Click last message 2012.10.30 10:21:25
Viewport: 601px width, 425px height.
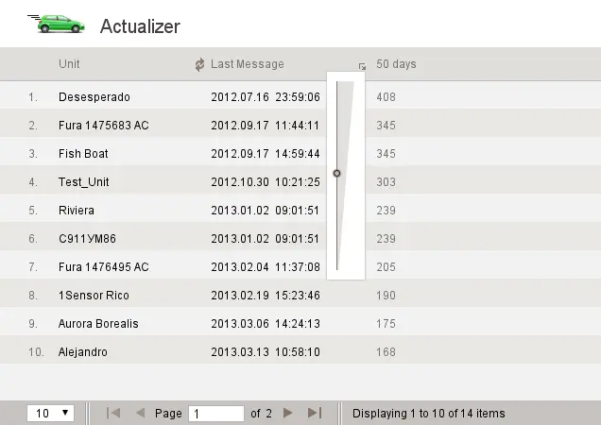(266, 182)
